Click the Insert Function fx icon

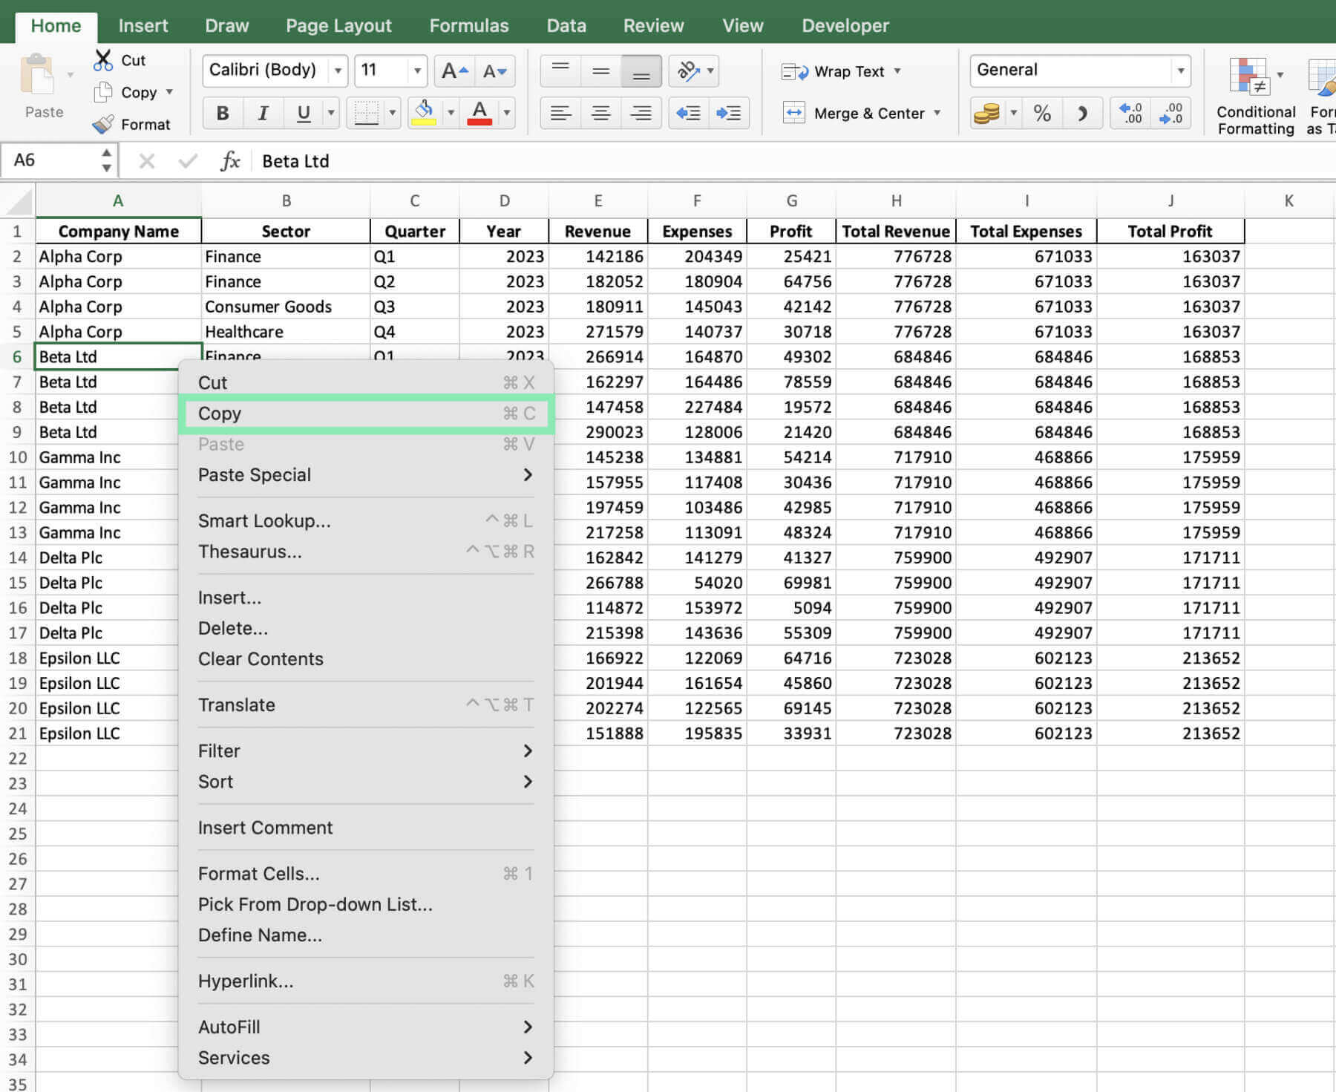pos(231,161)
